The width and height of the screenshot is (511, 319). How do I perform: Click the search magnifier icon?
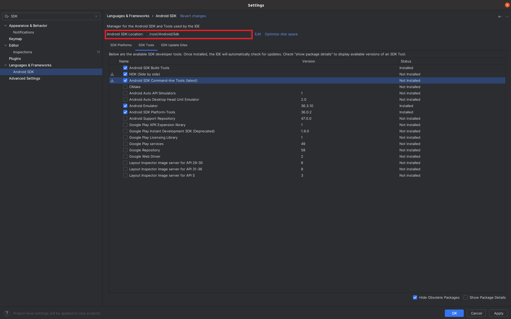pyautogui.click(x=7, y=16)
